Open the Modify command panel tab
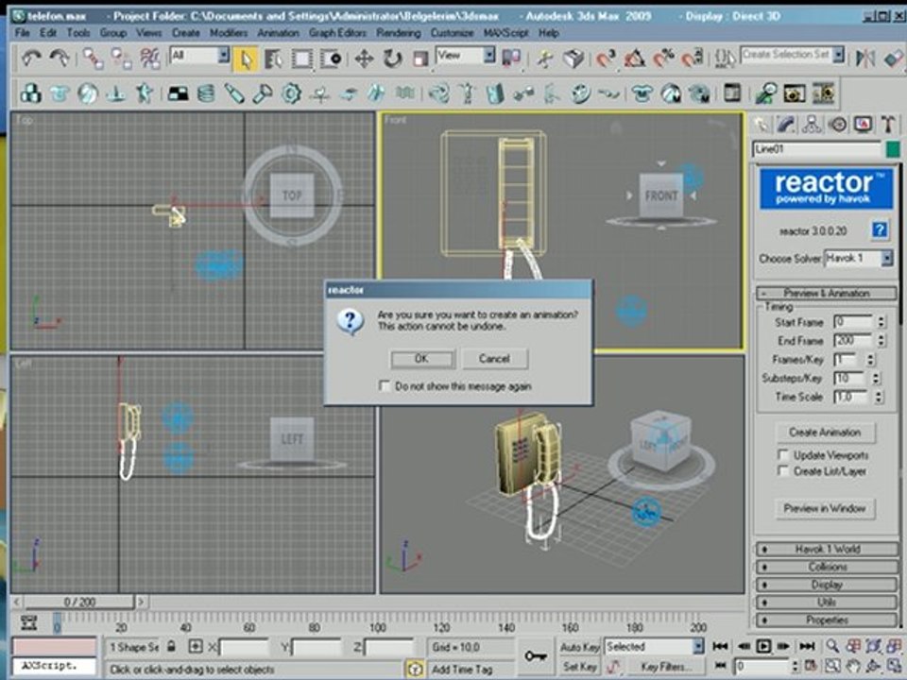 tap(785, 125)
